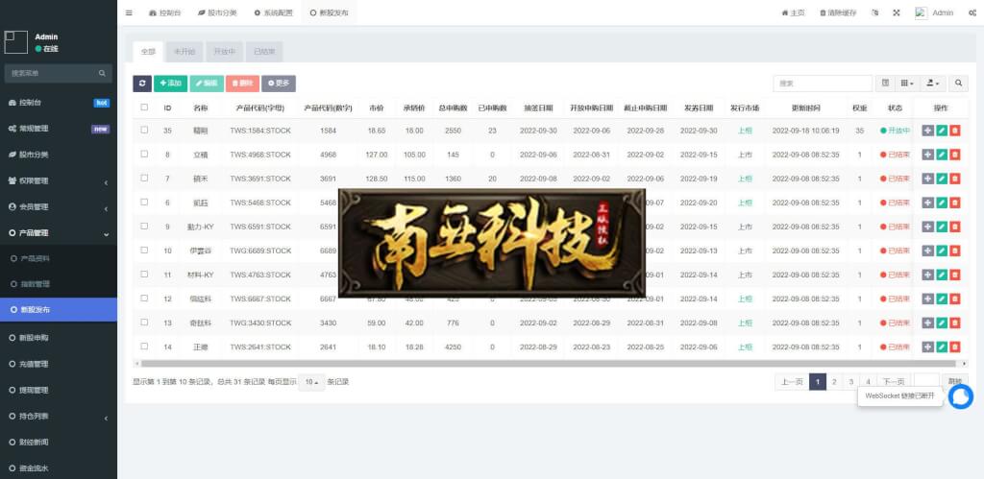Click edit icon for row ID 13
This screenshot has width=984, height=479.
pyautogui.click(x=942, y=323)
